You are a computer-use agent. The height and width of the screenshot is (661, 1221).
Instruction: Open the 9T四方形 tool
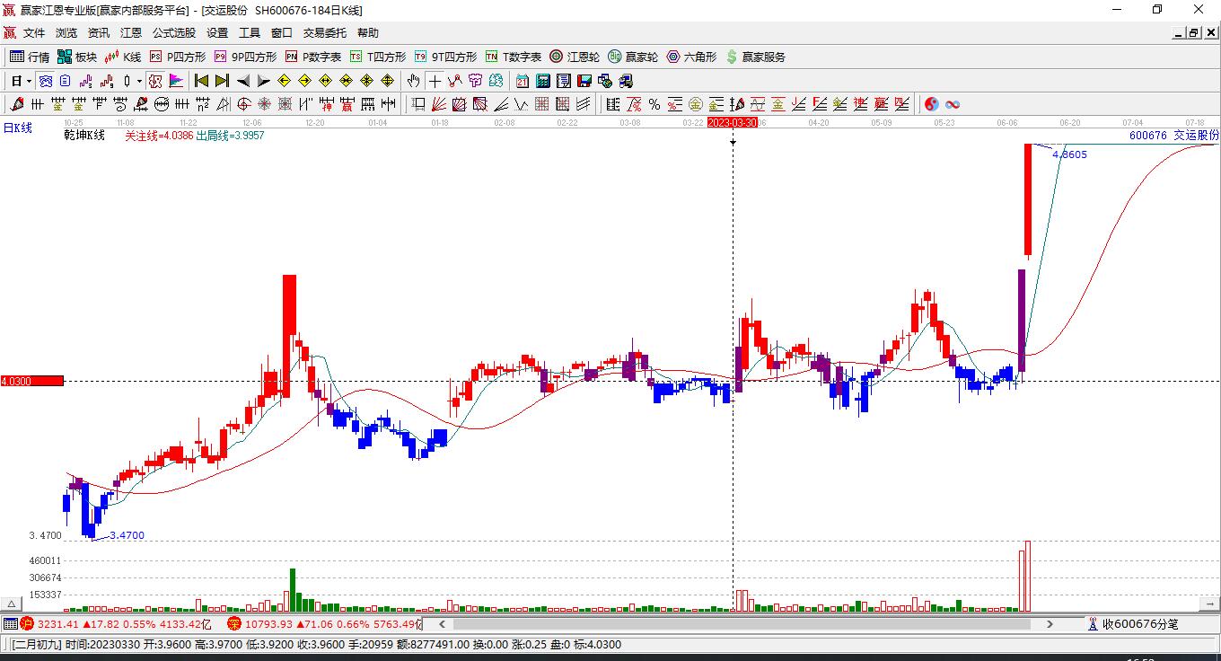(445, 57)
